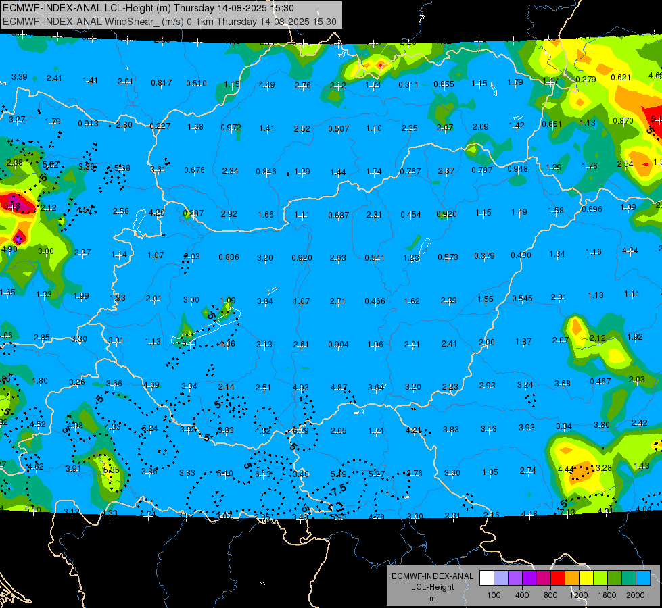
Task: Click the wind shear value 0.855
Action: click(x=444, y=84)
